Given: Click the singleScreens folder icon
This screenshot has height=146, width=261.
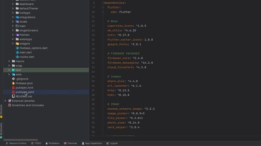Looking at the screenshot, I should pos(17,30).
